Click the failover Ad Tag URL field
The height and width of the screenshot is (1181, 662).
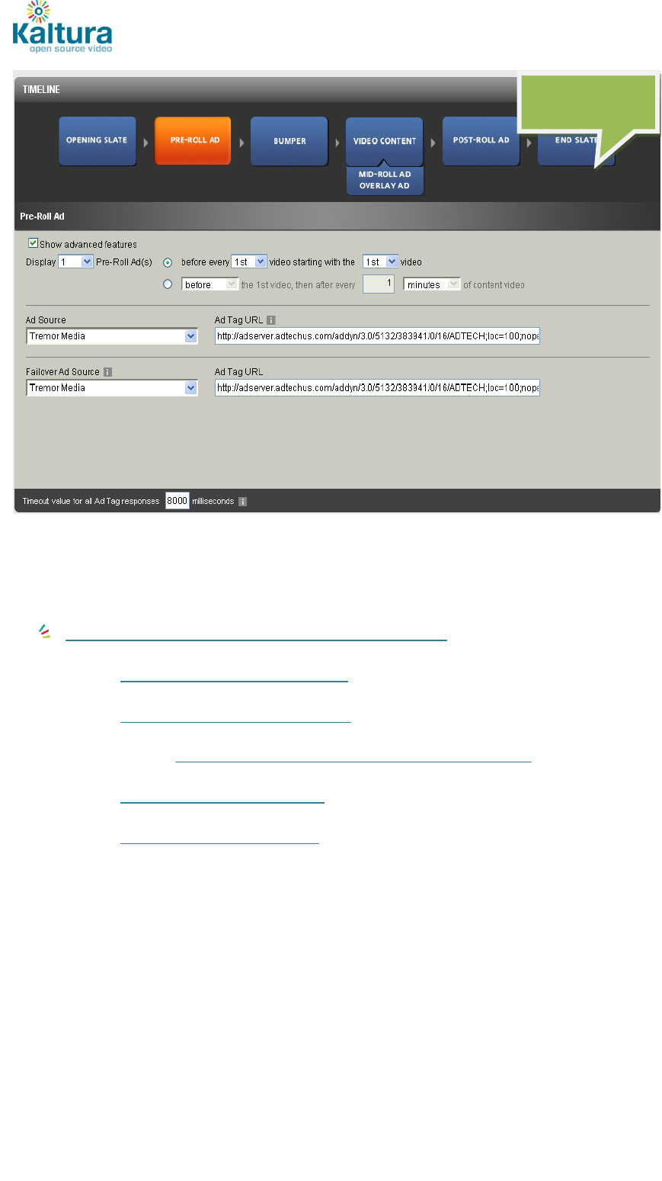[377, 388]
